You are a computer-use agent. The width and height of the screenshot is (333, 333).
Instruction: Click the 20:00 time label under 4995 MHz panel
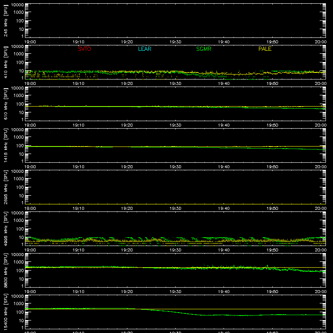(x=321, y=250)
